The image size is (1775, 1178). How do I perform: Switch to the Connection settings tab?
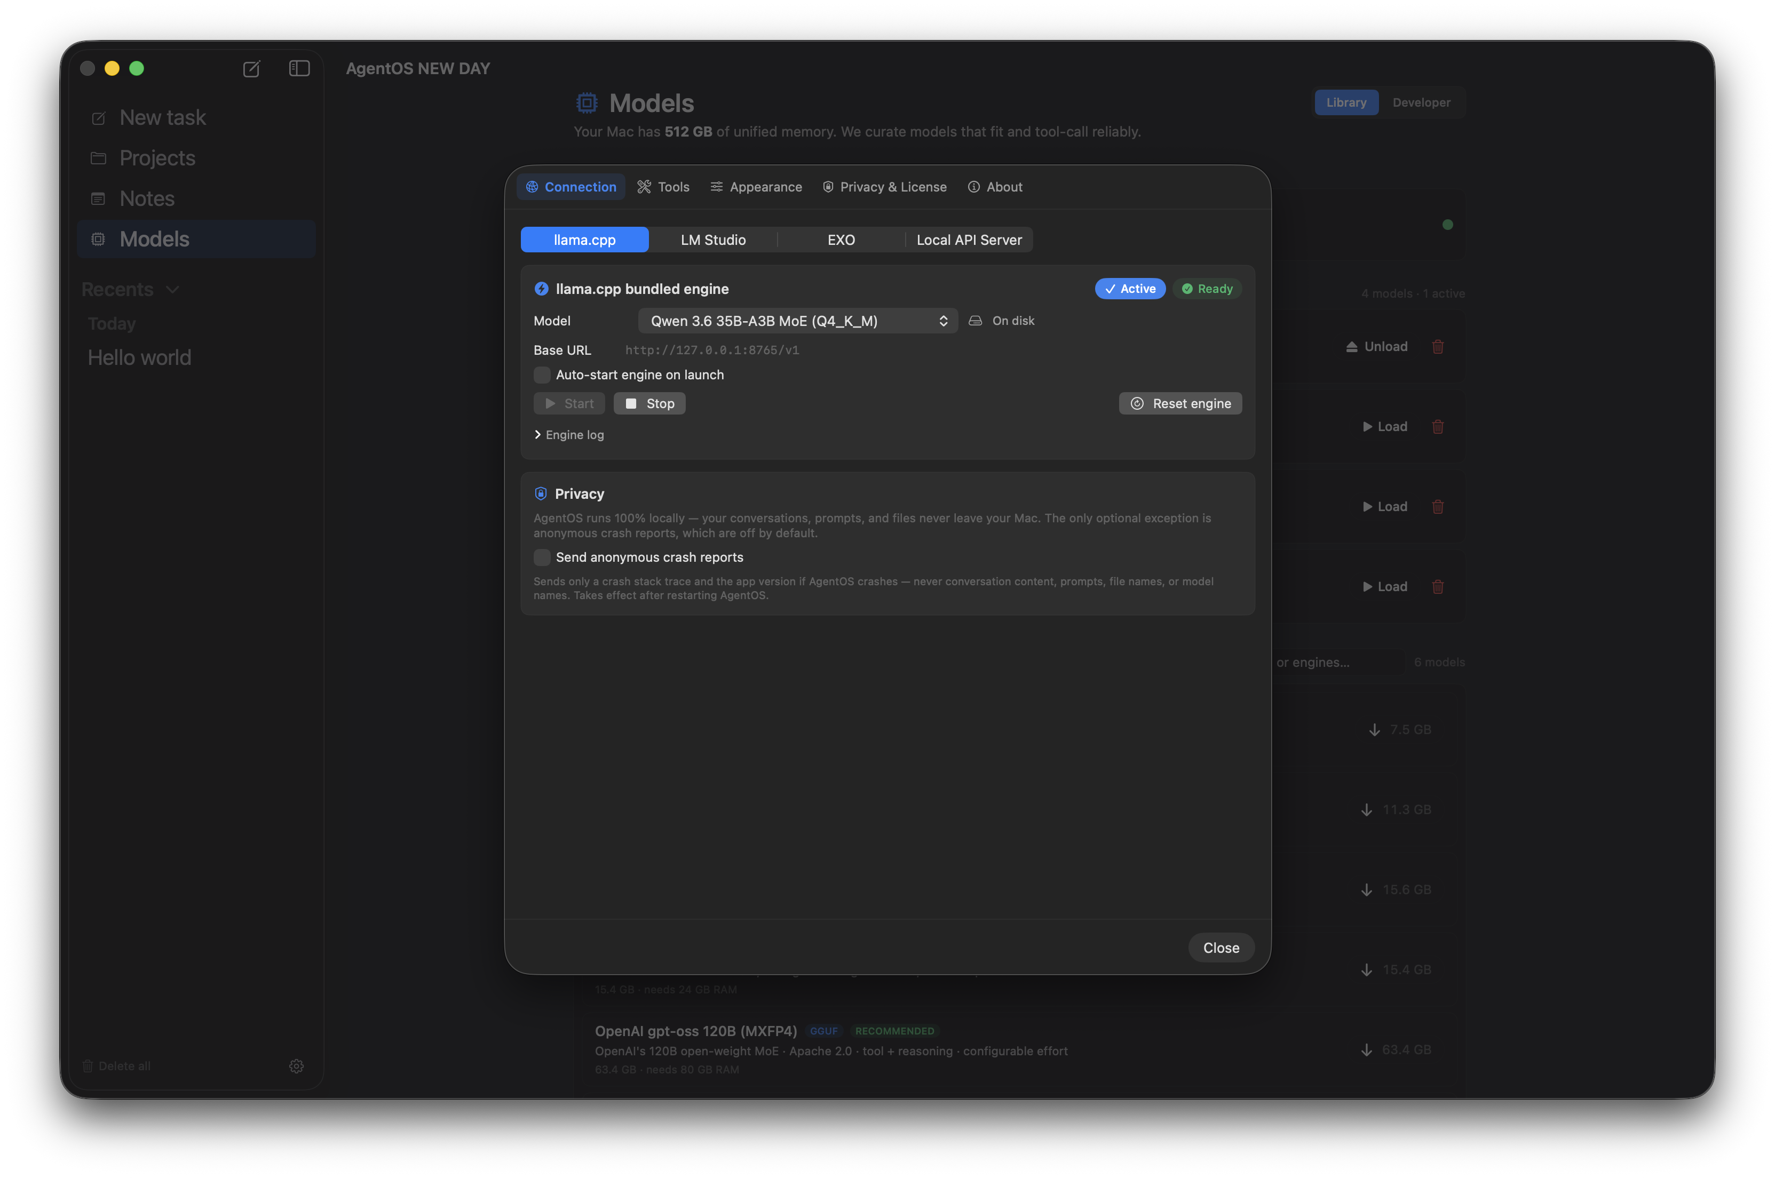[570, 186]
